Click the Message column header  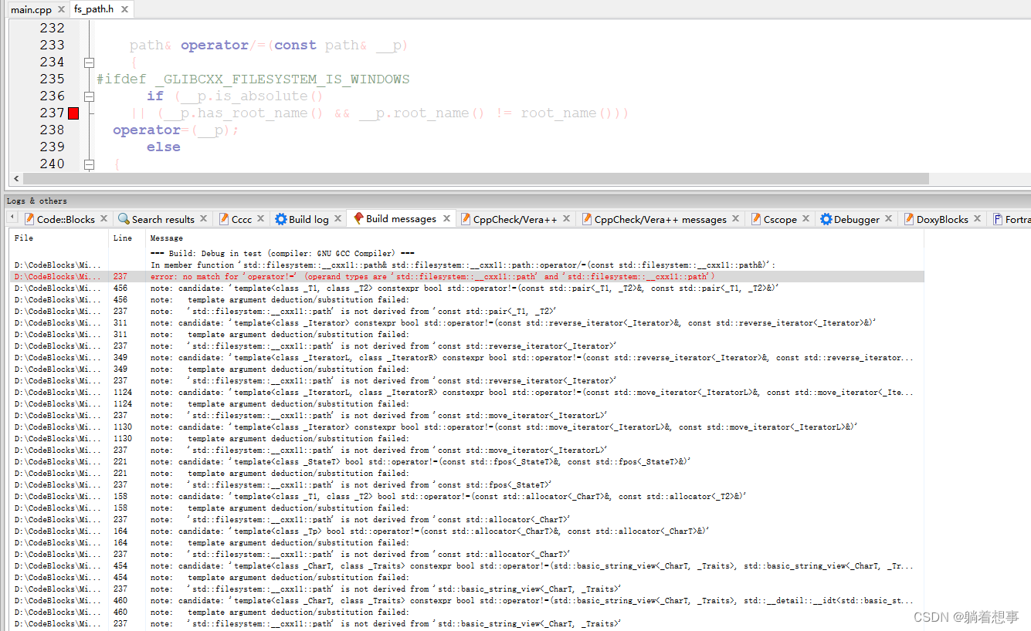click(167, 238)
